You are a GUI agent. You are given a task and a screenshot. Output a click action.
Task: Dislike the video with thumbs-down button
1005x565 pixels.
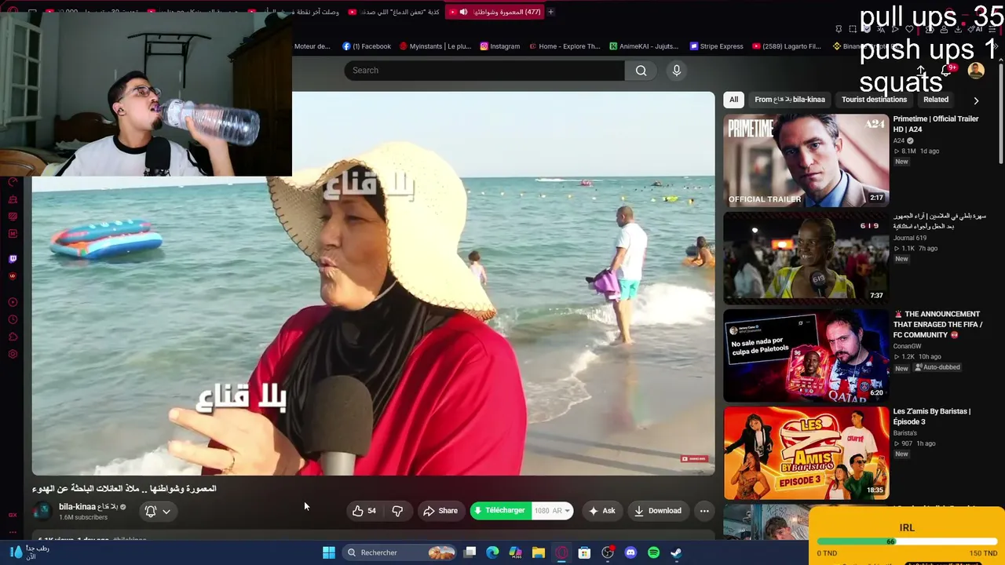coord(397,511)
